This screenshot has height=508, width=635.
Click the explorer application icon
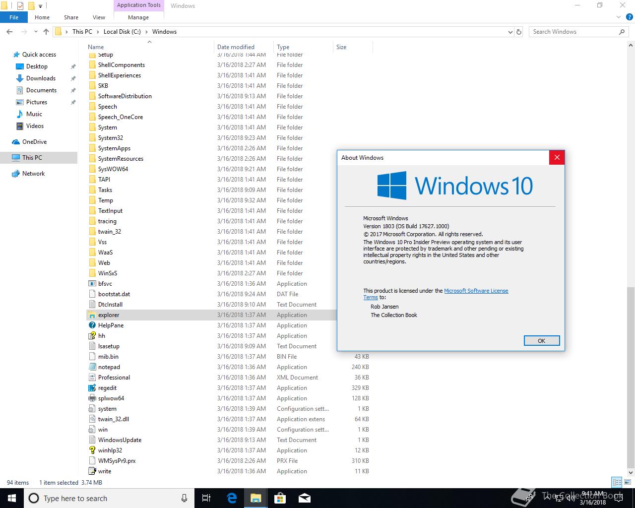(92, 315)
